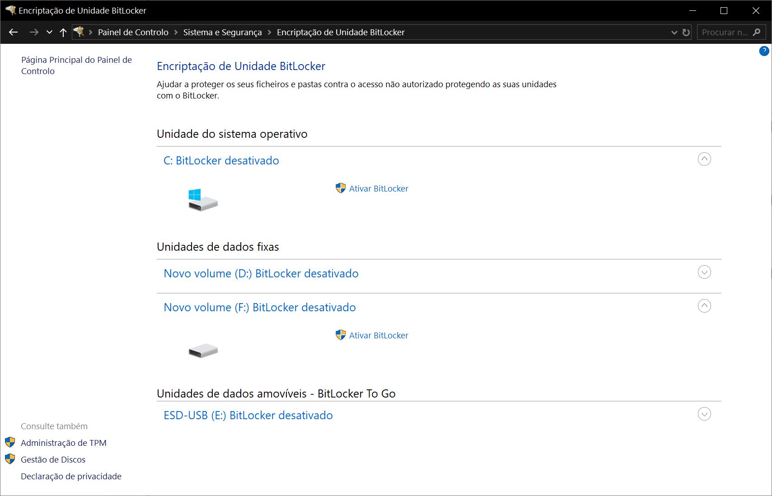This screenshot has height=496, width=772.
Task: Click the Unidade do sistema operativo heading
Action: [232, 134]
